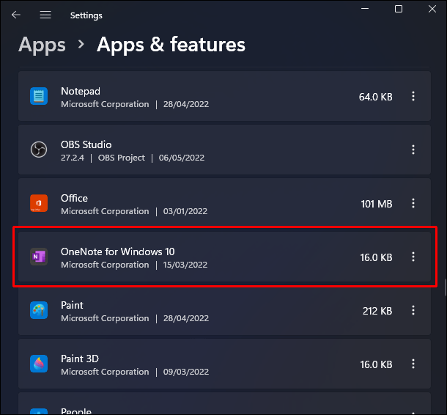This screenshot has height=415, width=447.
Task: Open Paint's three-dot options menu
Action: click(x=413, y=310)
